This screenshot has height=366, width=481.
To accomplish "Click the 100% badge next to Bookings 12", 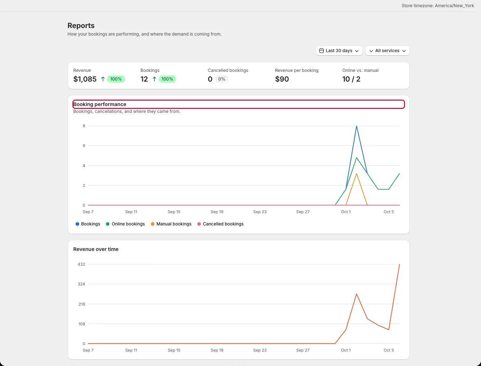I will (167, 79).
